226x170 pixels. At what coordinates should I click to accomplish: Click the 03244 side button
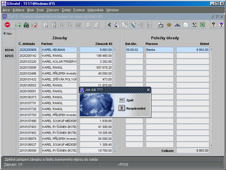(x=9, y=50)
